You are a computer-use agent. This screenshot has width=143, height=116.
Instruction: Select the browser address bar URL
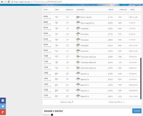[x=38, y=2]
